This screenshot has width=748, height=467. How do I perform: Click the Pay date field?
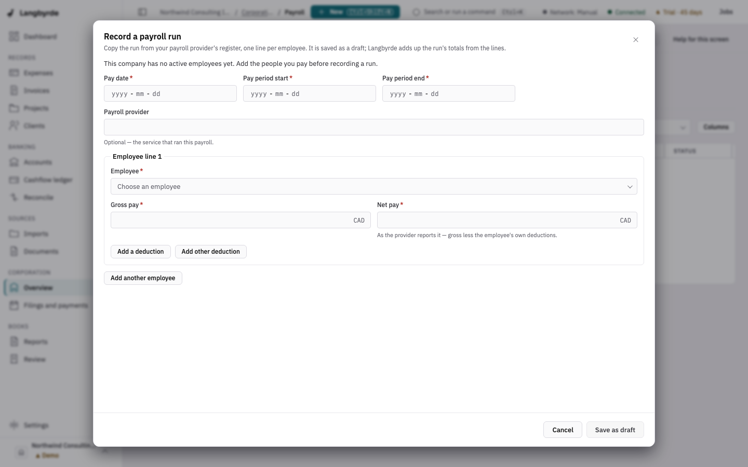(170, 93)
